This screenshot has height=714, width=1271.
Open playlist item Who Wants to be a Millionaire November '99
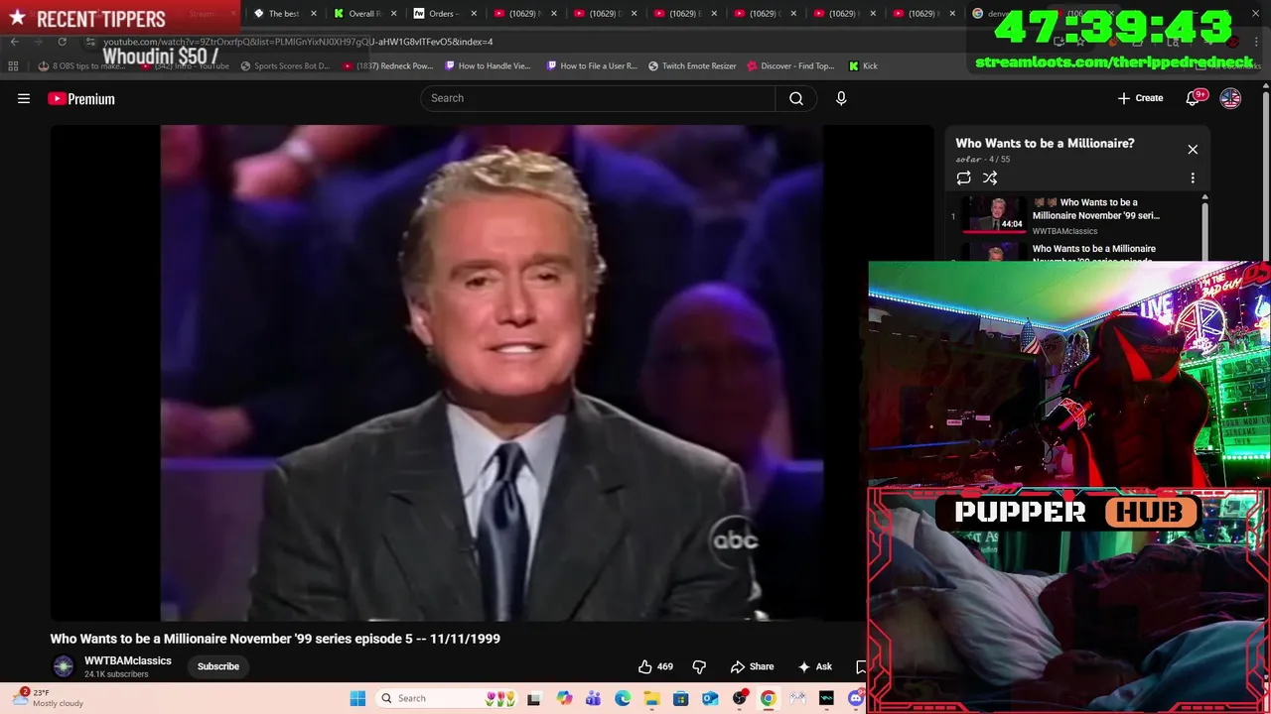(1095, 208)
